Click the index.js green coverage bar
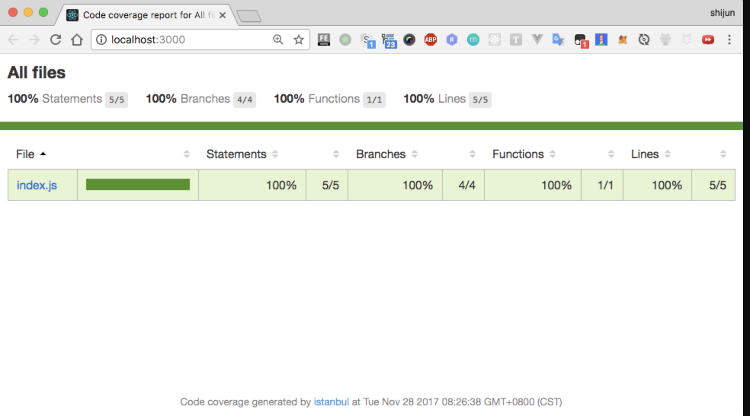 pos(138,185)
